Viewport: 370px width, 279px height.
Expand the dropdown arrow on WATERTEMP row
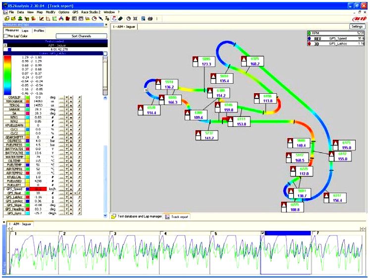pos(66,157)
